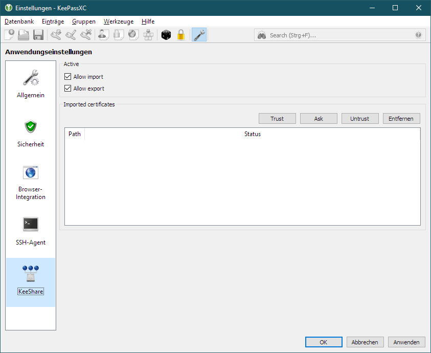The height and width of the screenshot is (353, 431).
Task: Click the Open database folder icon
Action: 24,35
